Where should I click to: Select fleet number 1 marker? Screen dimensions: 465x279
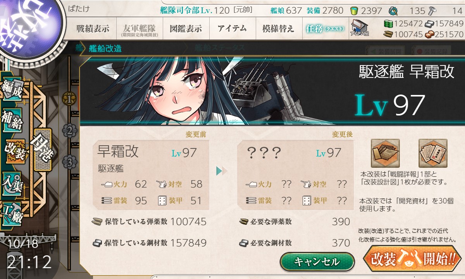(69, 100)
